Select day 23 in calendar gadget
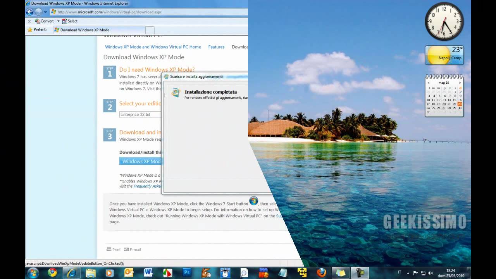This screenshot has width=496, height=279. point(460,104)
